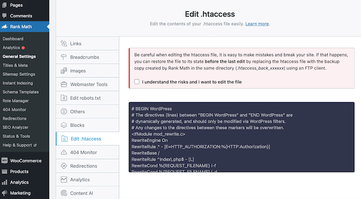The width and height of the screenshot is (361, 199).
Task: Open the Content AI settings tab
Action: pyautogui.click(x=87, y=193)
